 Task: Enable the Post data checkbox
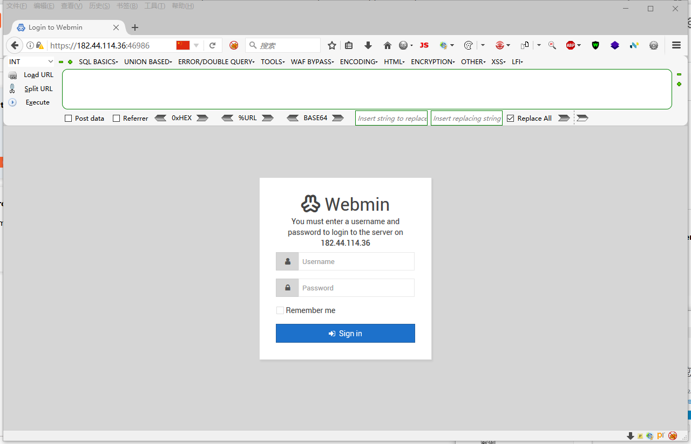pyautogui.click(x=68, y=118)
